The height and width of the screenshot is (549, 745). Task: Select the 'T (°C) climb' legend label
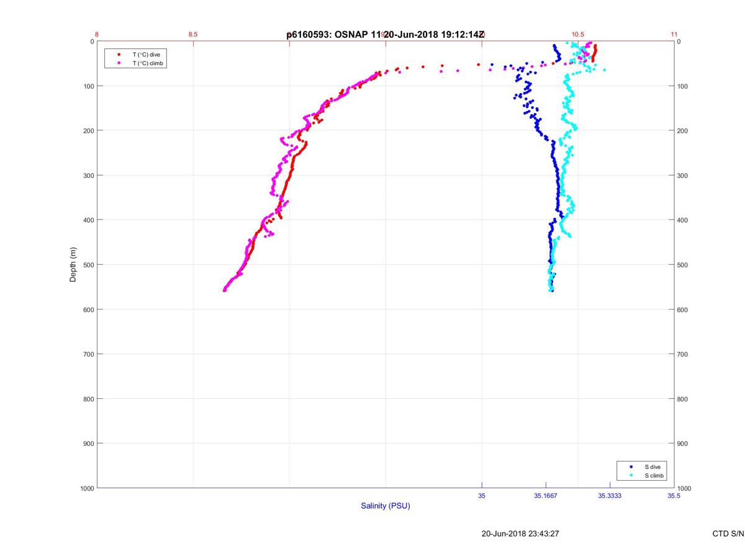[x=148, y=63]
